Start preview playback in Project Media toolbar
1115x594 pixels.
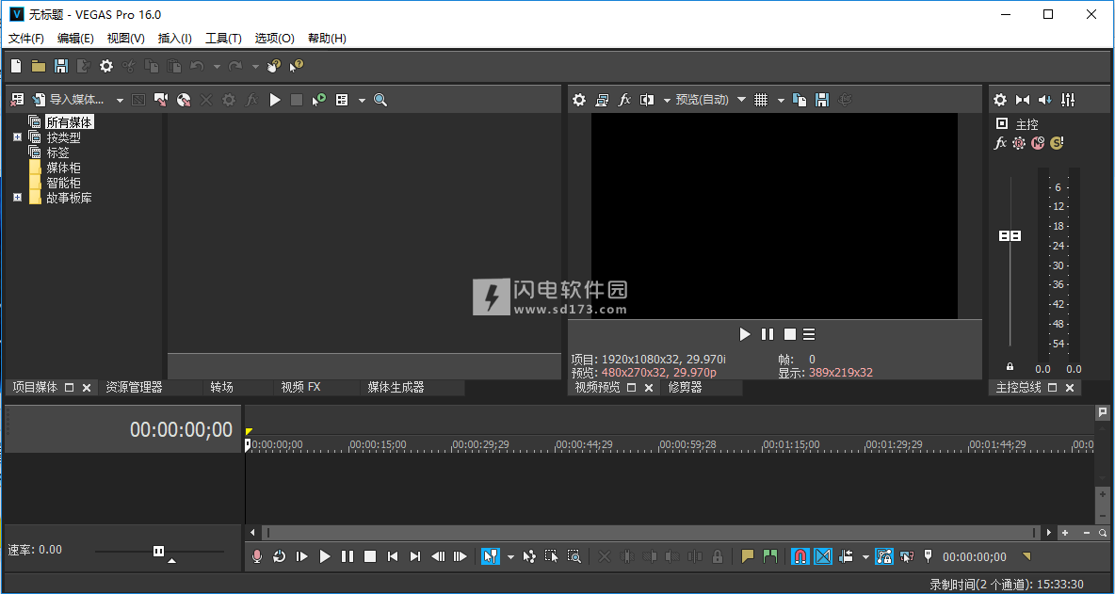(x=274, y=100)
